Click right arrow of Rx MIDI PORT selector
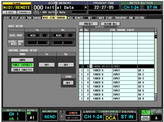 pyautogui.click(x=65, y=36)
